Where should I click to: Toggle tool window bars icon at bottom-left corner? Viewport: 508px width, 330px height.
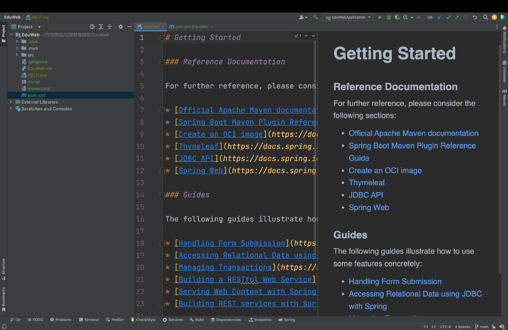coord(4,327)
